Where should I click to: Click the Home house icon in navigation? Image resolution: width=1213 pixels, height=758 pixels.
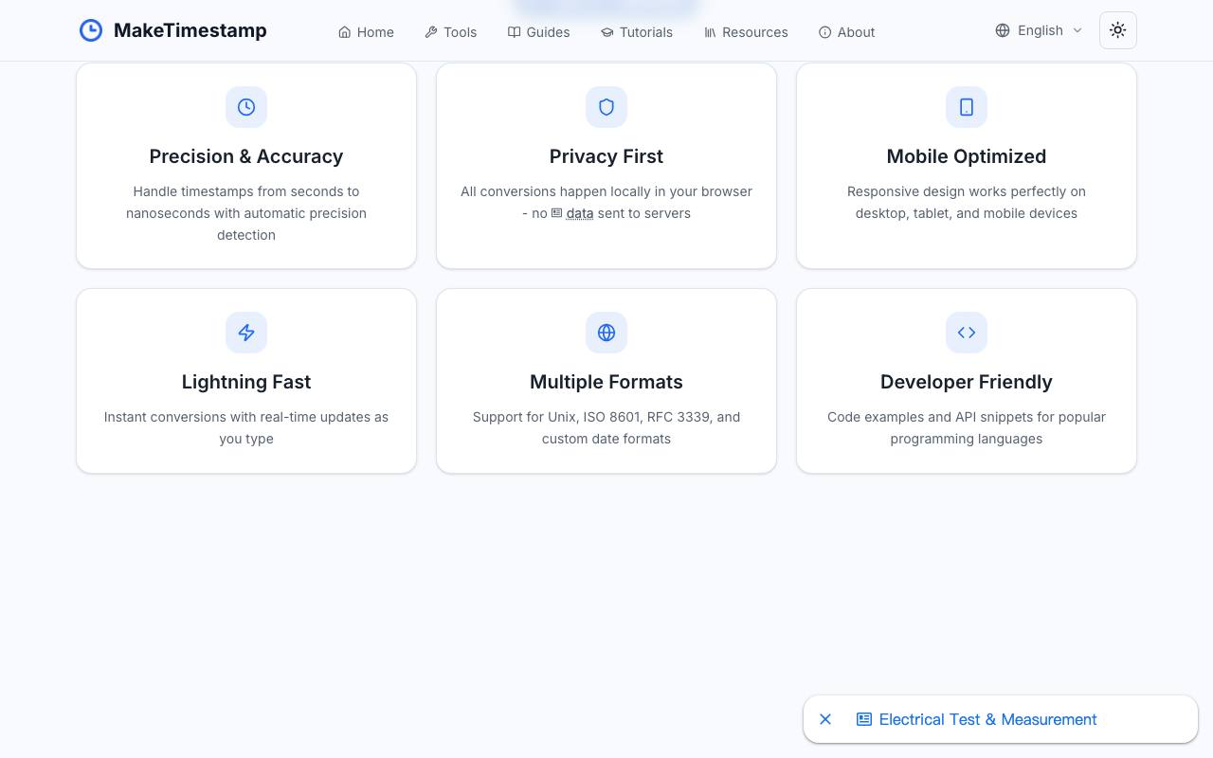click(x=345, y=32)
